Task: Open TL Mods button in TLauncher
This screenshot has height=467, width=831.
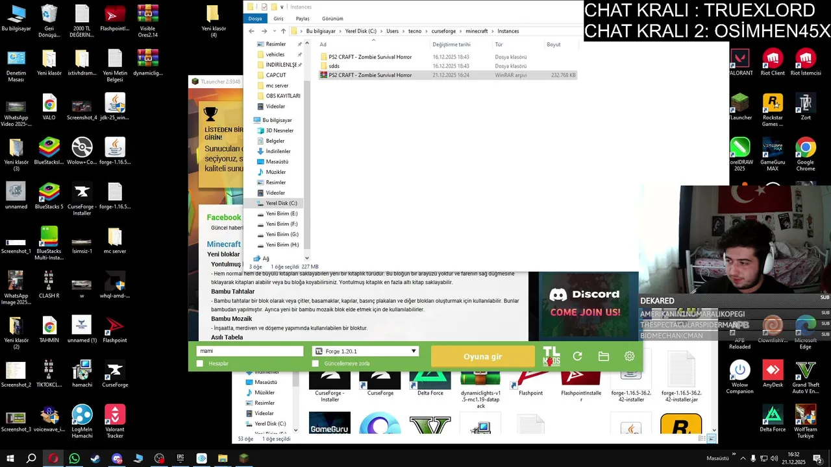Action: pos(551,356)
